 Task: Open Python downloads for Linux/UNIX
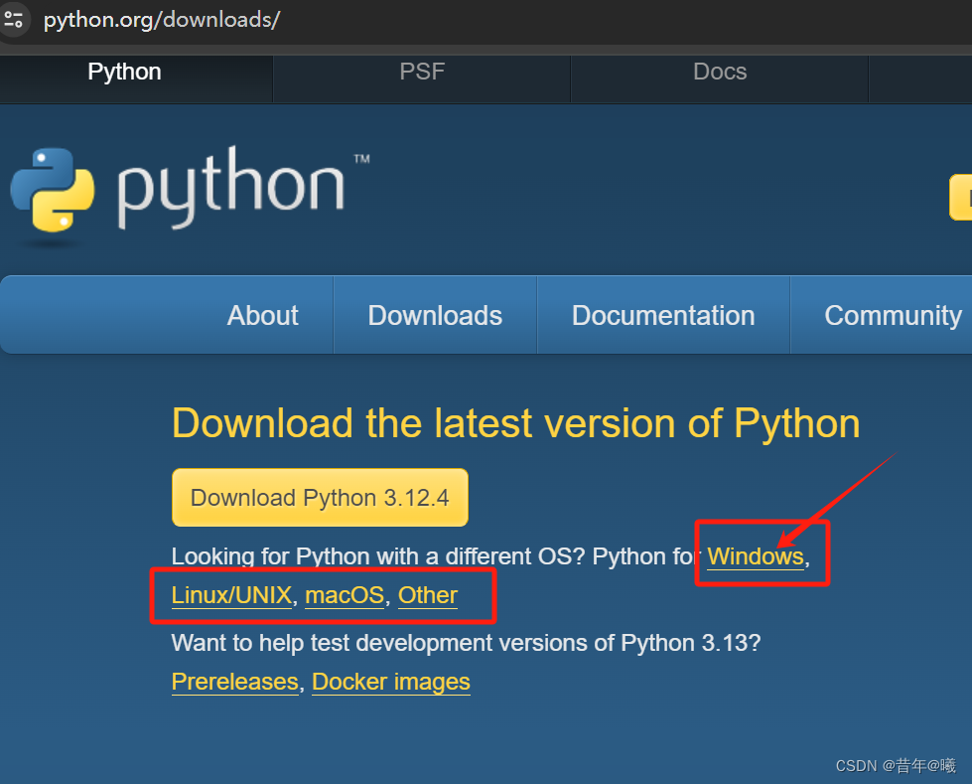(230, 594)
